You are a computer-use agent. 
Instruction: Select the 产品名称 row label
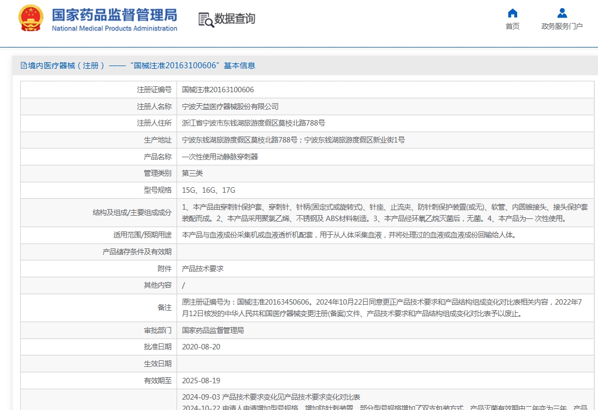point(158,157)
